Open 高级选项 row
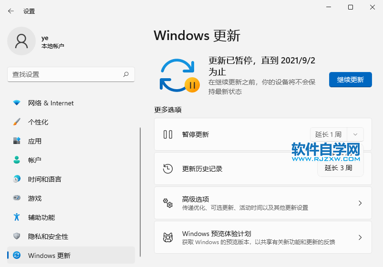This screenshot has width=383, height=267. 263,203
